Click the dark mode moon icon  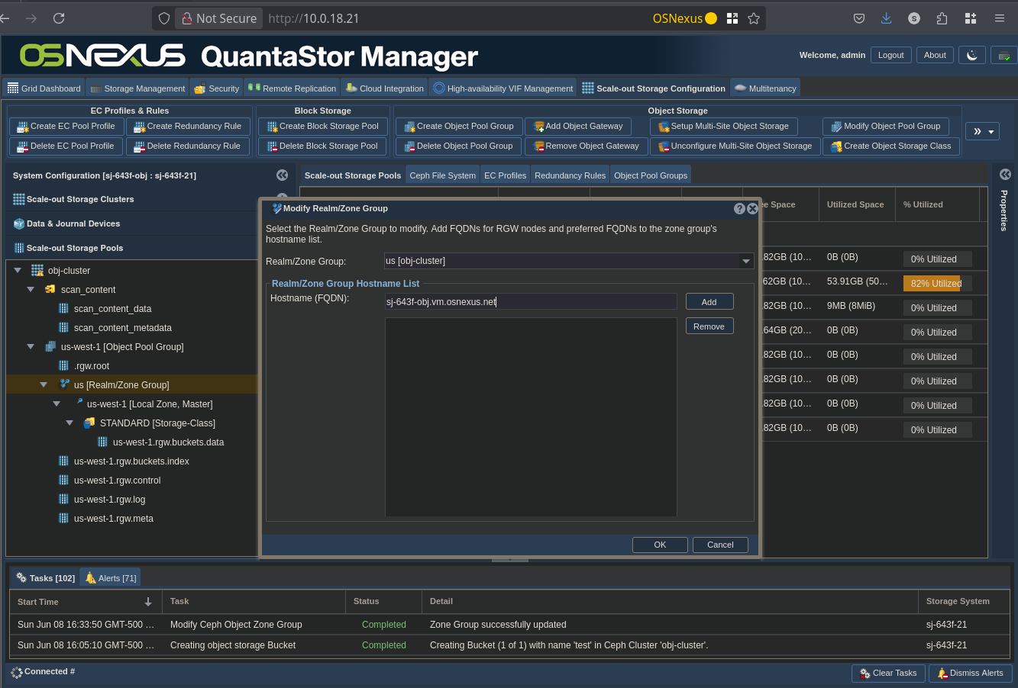click(971, 55)
